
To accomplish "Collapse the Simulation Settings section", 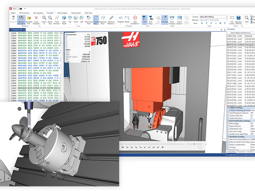I will pyautogui.click(x=228, y=137).
